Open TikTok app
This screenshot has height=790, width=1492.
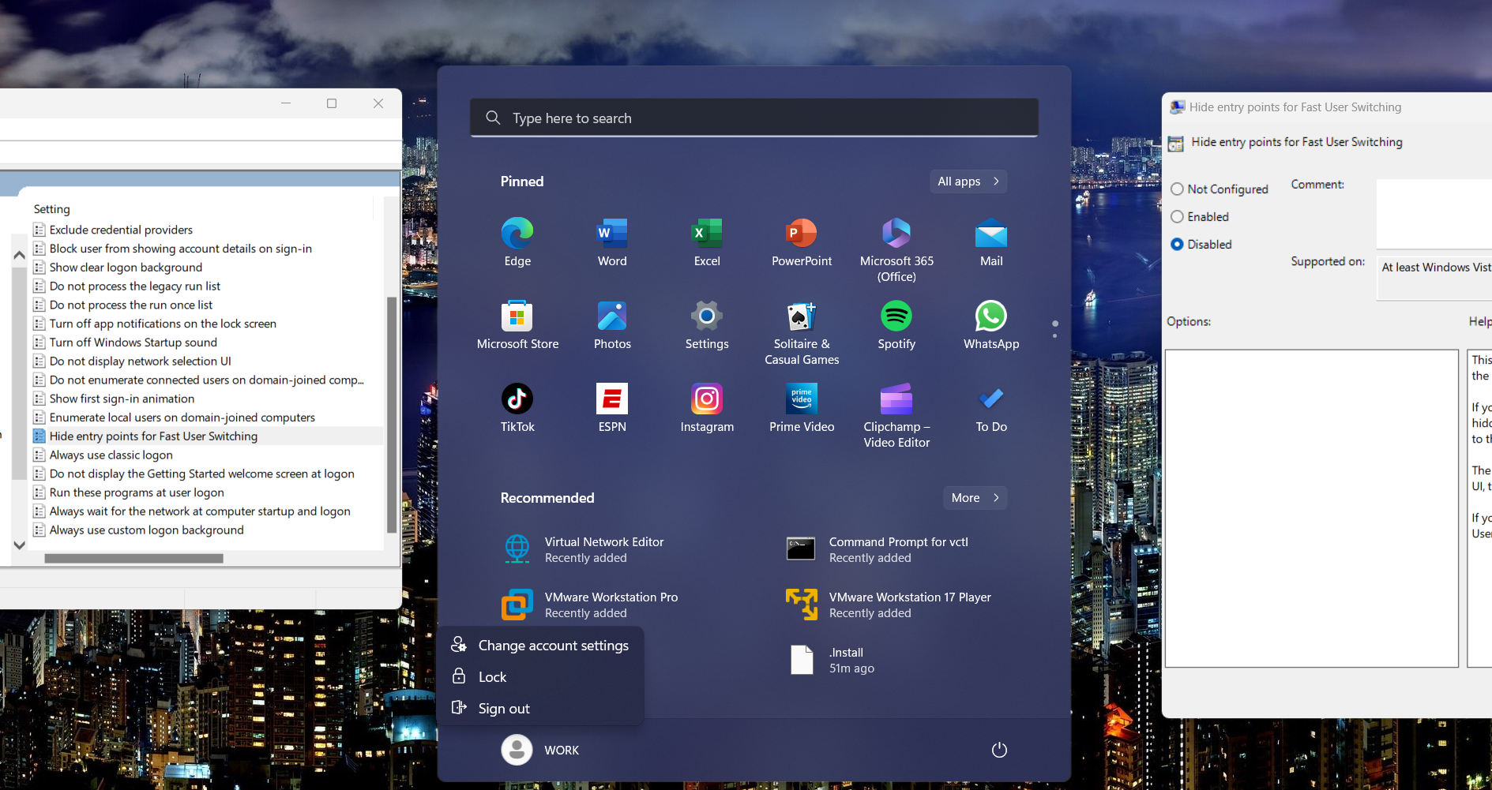[x=517, y=408]
